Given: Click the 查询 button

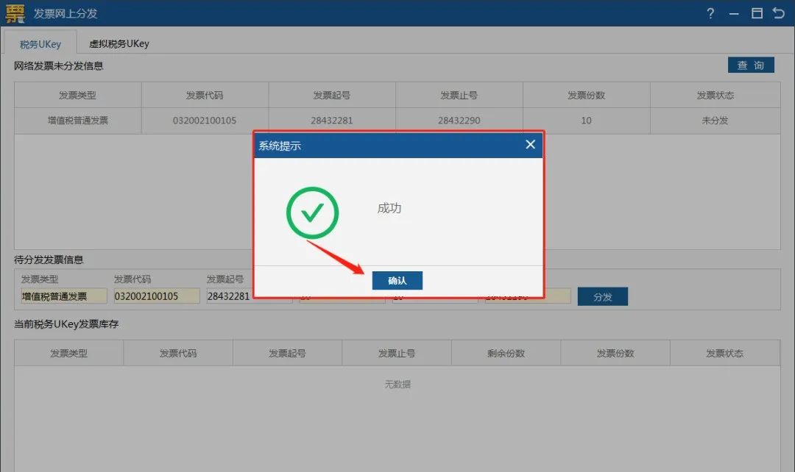Looking at the screenshot, I should point(751,65).
